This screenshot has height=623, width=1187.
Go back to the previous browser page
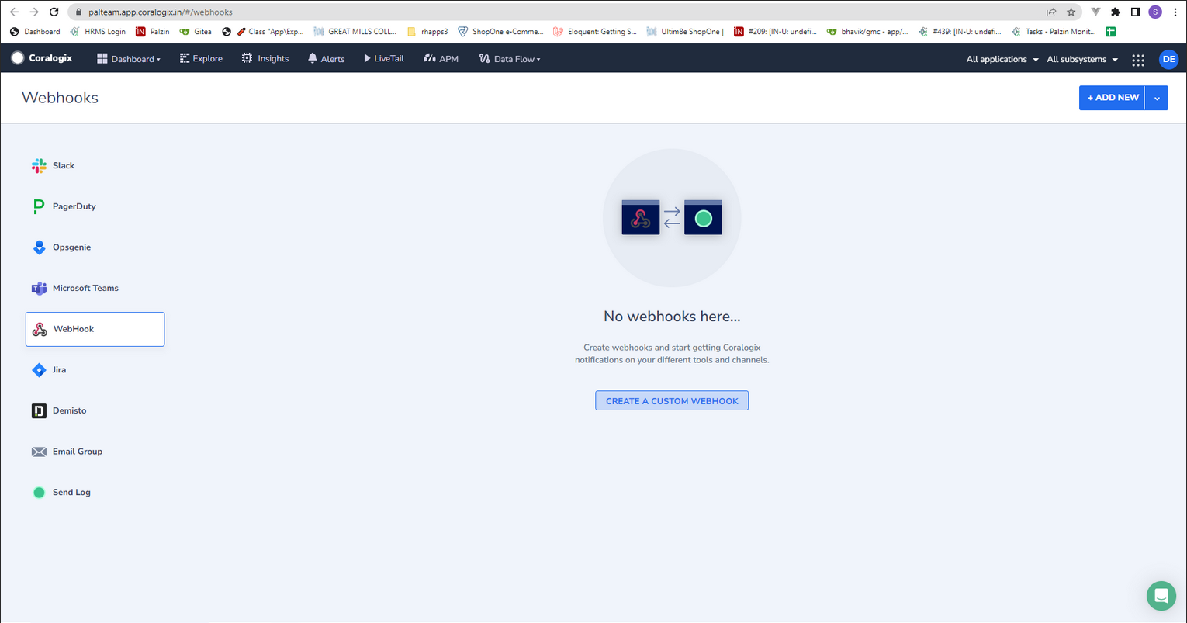tap(14, 12)
